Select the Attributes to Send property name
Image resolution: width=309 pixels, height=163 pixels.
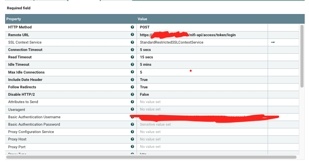[23, 102]
